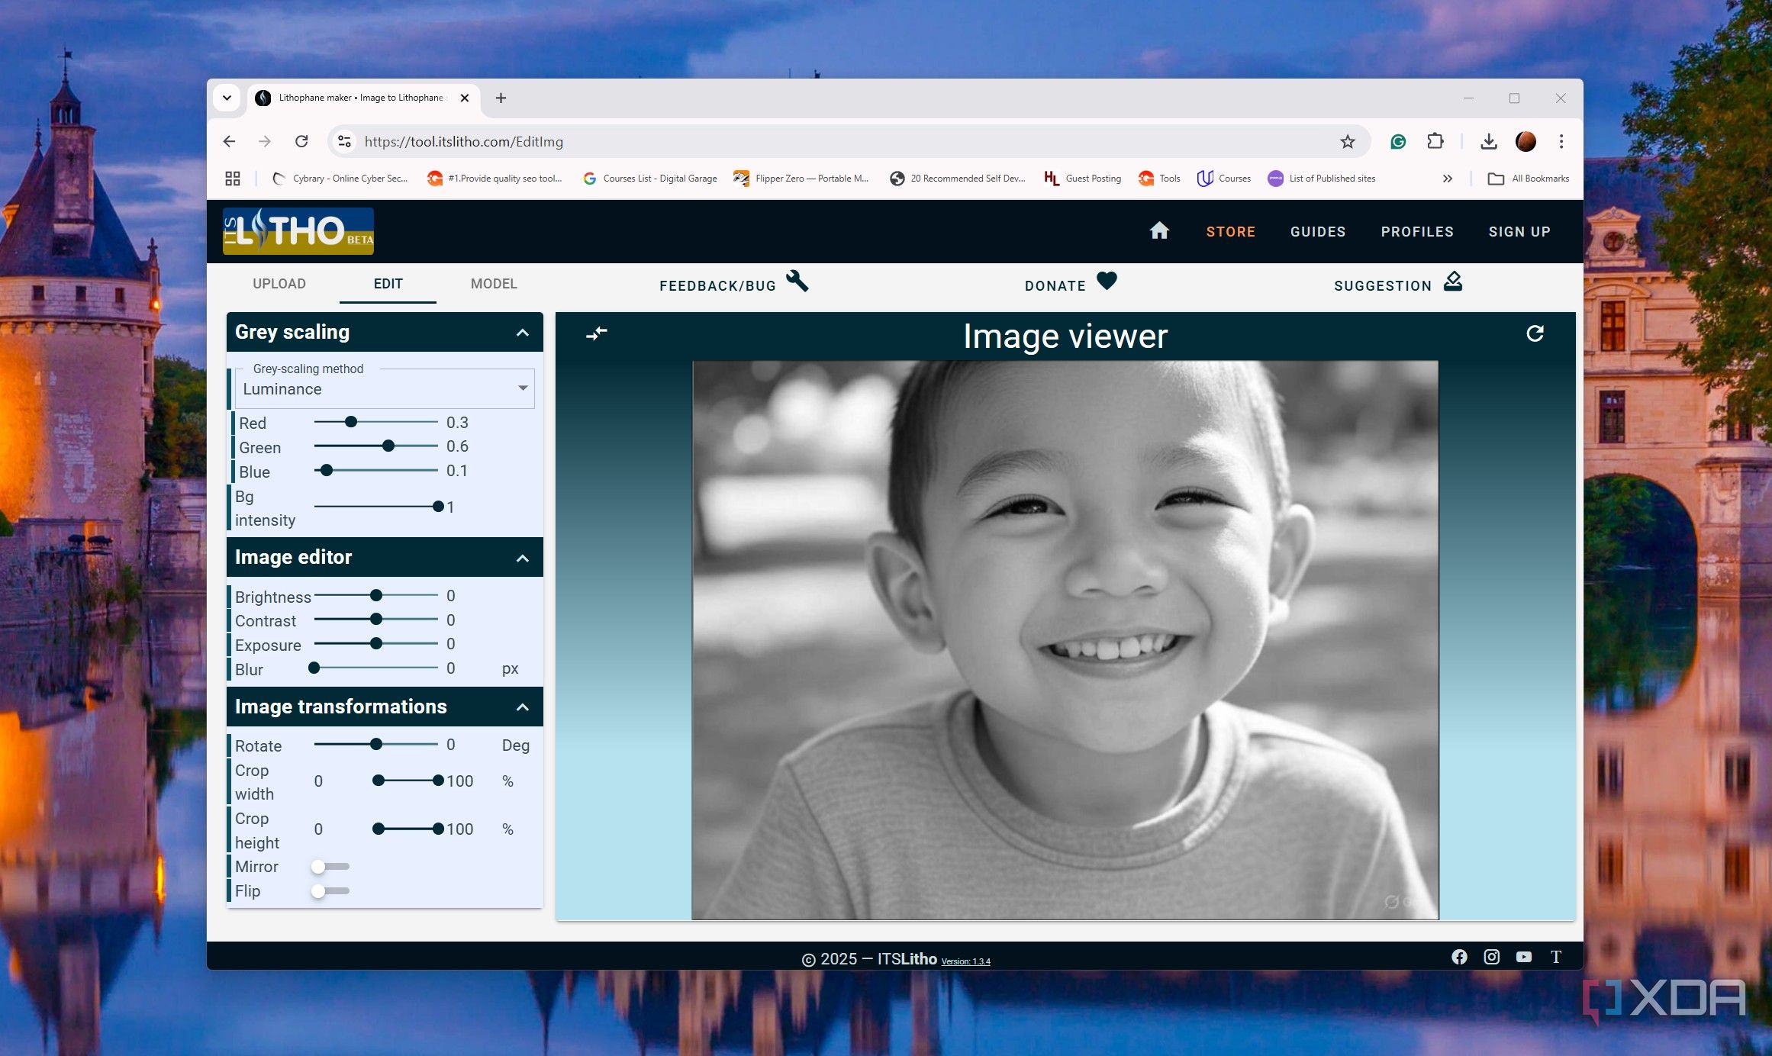Open the Profiles menu item

point(1417,232)
